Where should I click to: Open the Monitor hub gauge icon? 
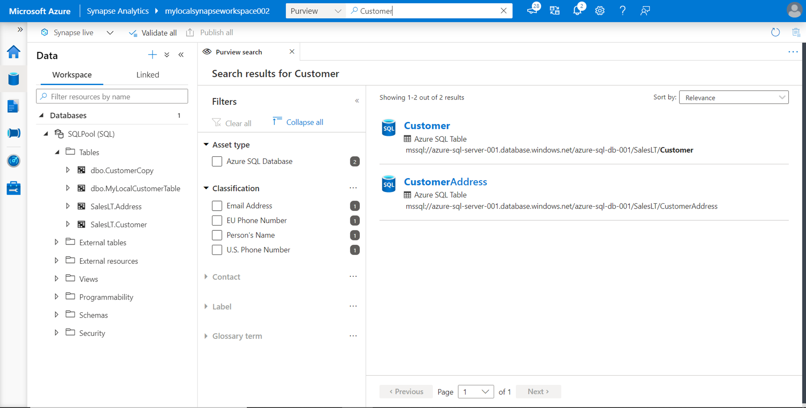tap(14, 161)
